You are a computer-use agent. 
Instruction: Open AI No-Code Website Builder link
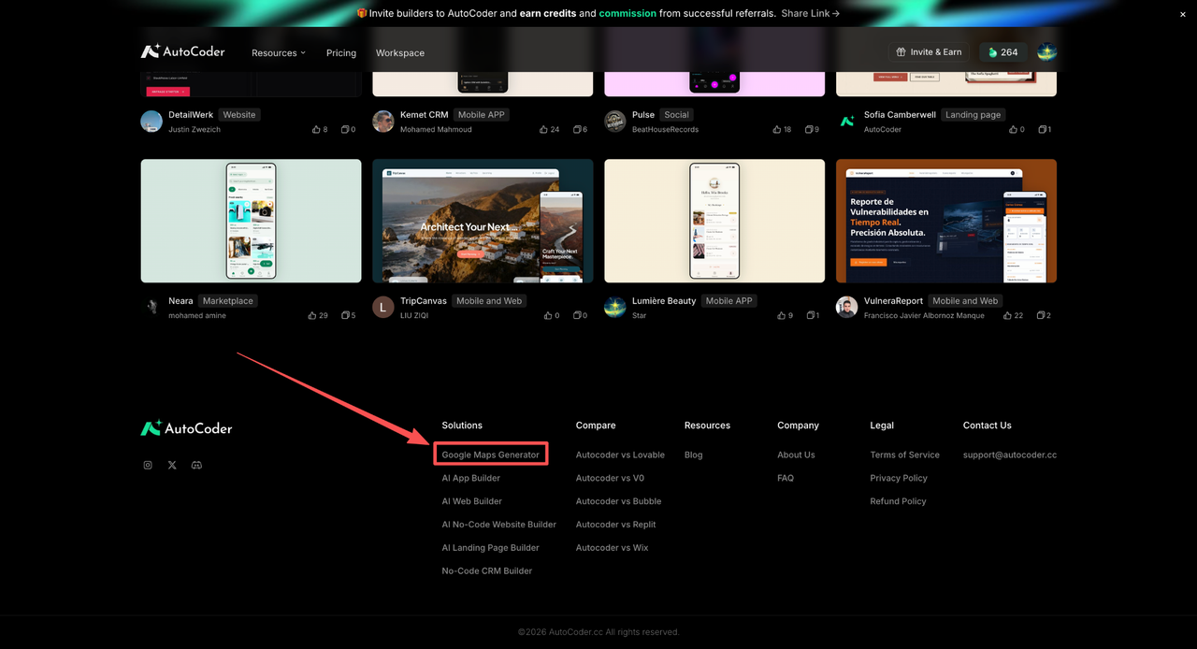[499, 525]
